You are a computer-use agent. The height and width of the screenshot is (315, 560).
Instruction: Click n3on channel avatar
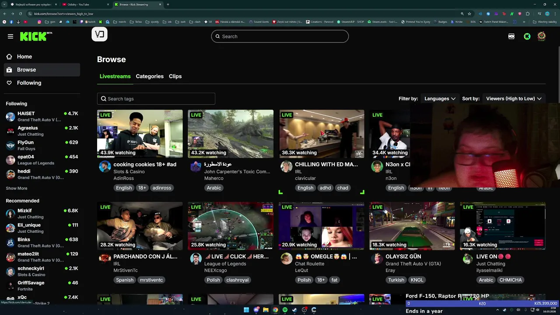pos(377,166)
